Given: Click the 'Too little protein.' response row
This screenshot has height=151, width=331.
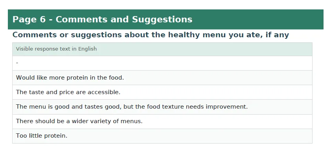Looking at the screenshot, I should pyautogui.click(x=162, y=136).
